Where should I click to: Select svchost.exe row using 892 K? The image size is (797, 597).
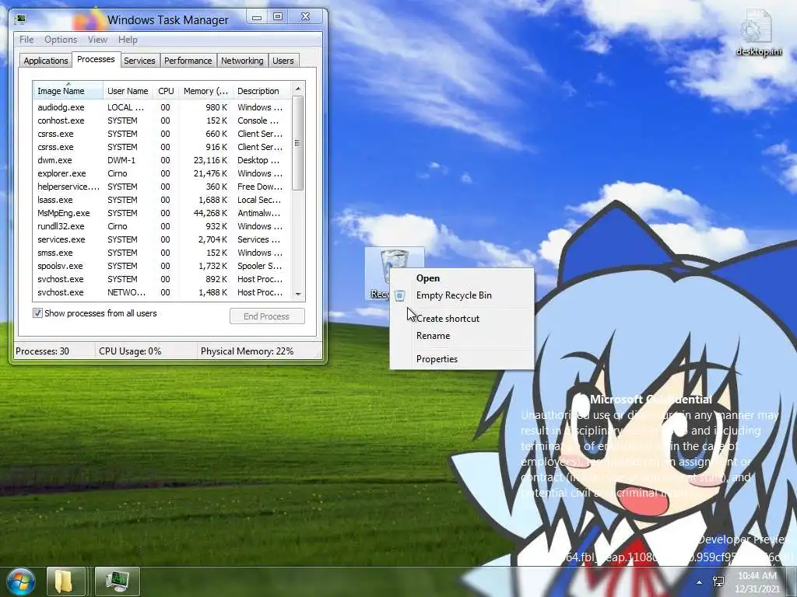(x=162, y=279)
